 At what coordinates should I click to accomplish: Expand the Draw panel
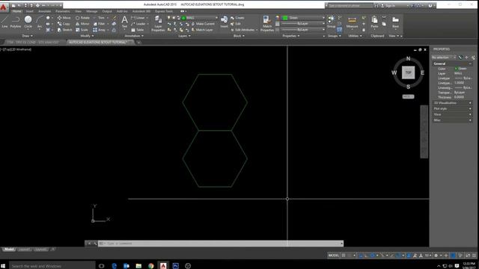[x=27, y=36]
